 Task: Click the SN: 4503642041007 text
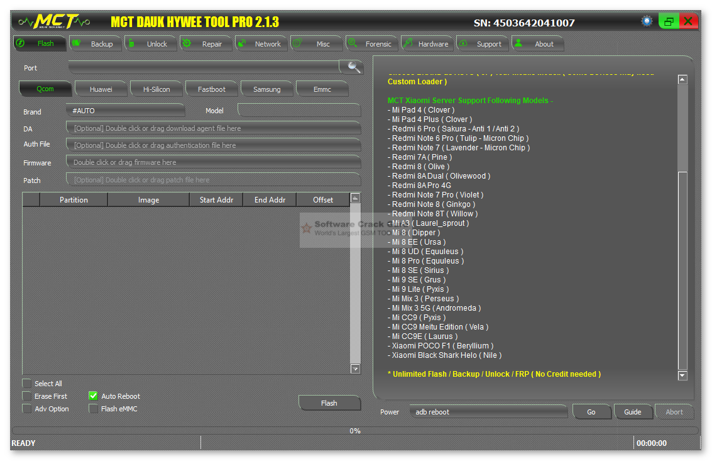524,23
